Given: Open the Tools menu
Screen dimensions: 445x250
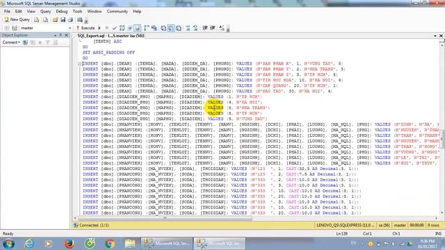Looking at the screenshot, I should tap(77, 11).
